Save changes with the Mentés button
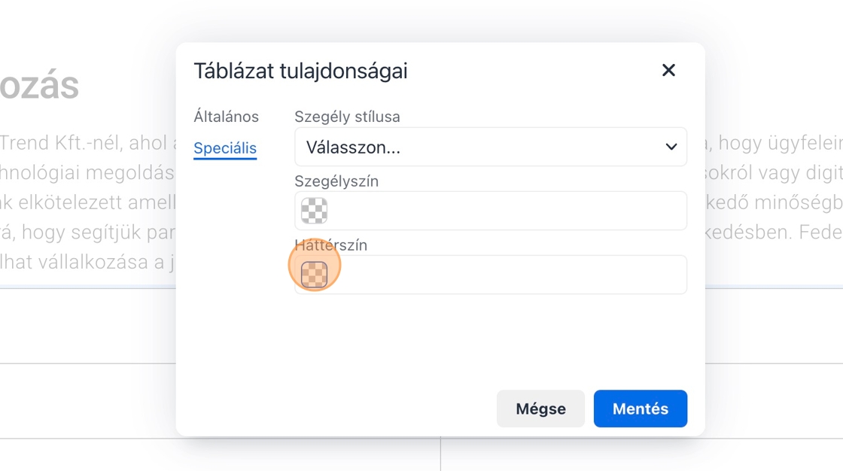Screen dimensions: 843x471 pos(640,409)
